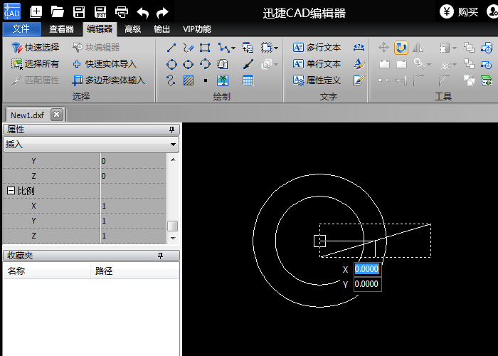
Task: Click the Insert table grid icon
Action: tap(248, 80)
